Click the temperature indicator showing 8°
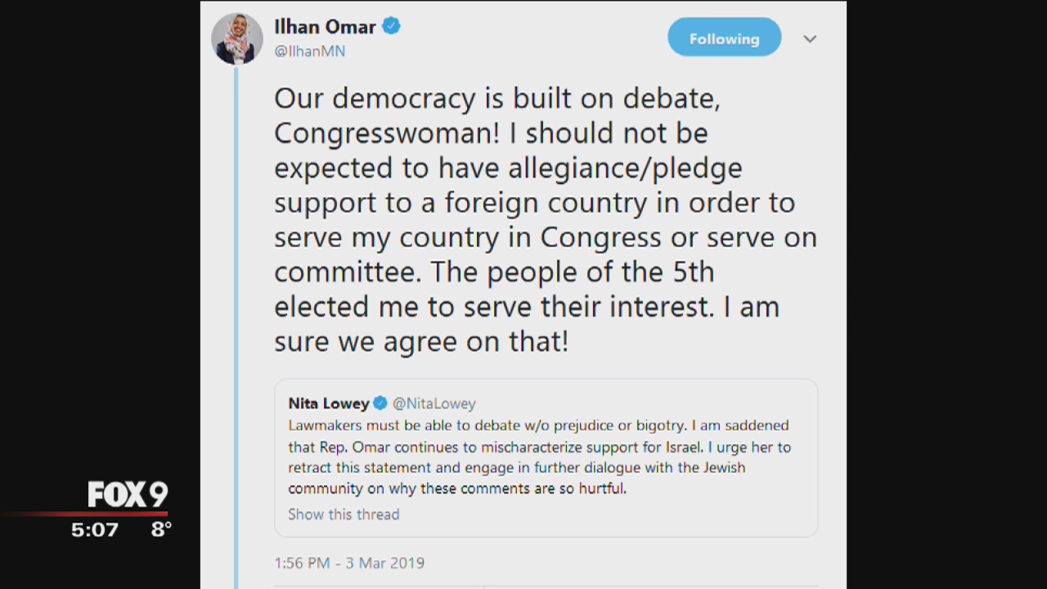1047x589 pixels. pyautogui.click(x=160, y=529)
